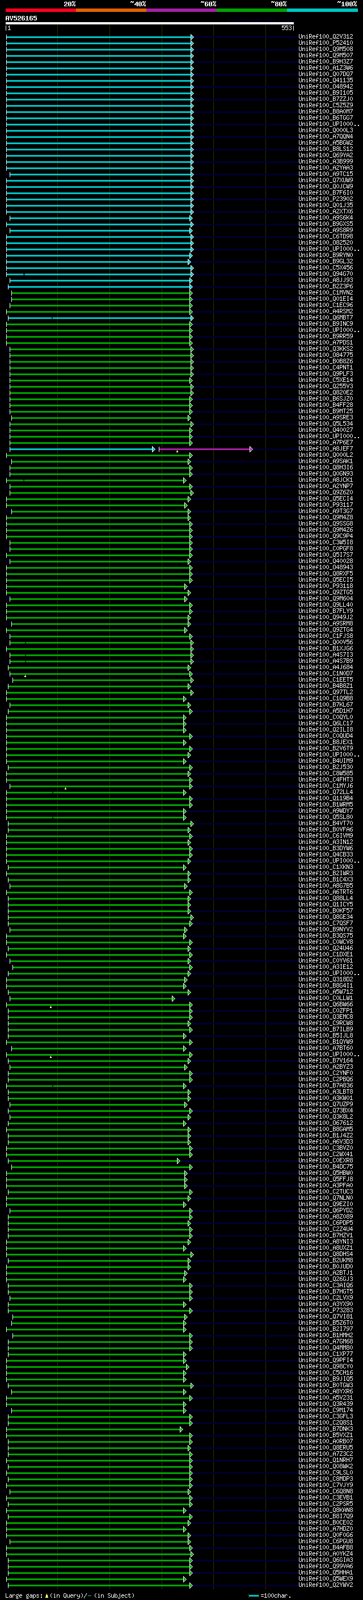This screenshot has width=363, height=1600.
Task: Select hit label UniRef100_B9MT25
Action: [326, 411]
